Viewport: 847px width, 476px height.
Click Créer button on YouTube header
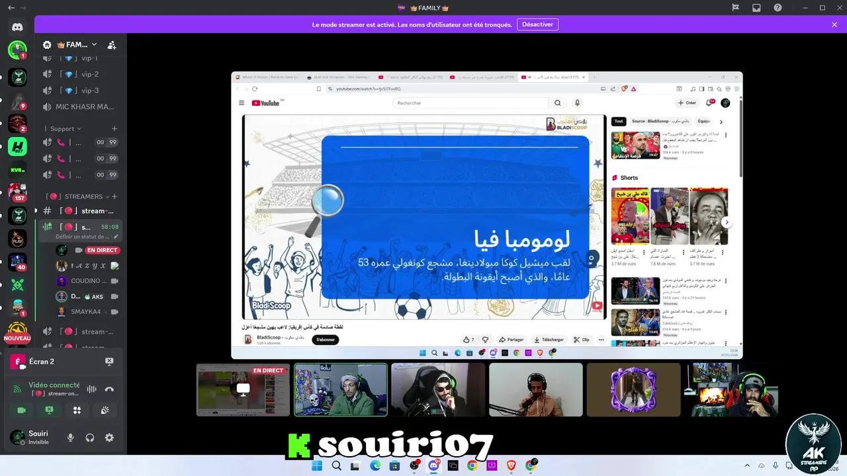(687, 102)
